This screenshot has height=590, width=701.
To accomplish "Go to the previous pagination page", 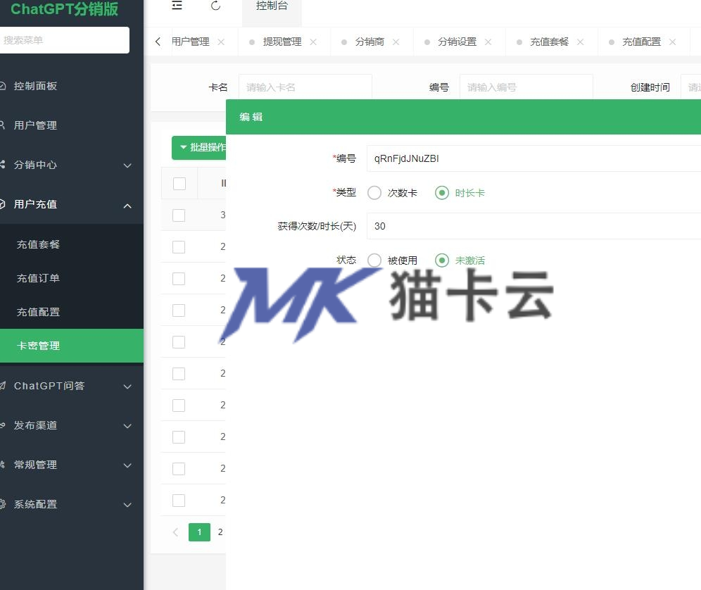I will coord(175,532).
